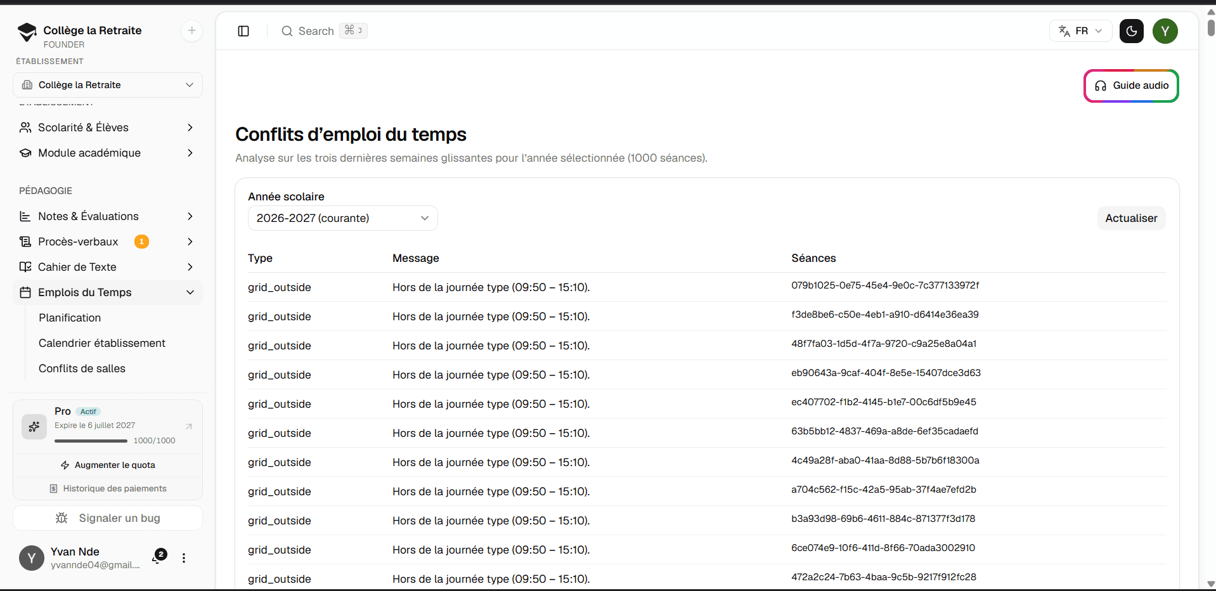Viewport: 1216px width, 591px height.
Task: Open the Collège la Retraite establishment dropdown
Action: point(108,85)
